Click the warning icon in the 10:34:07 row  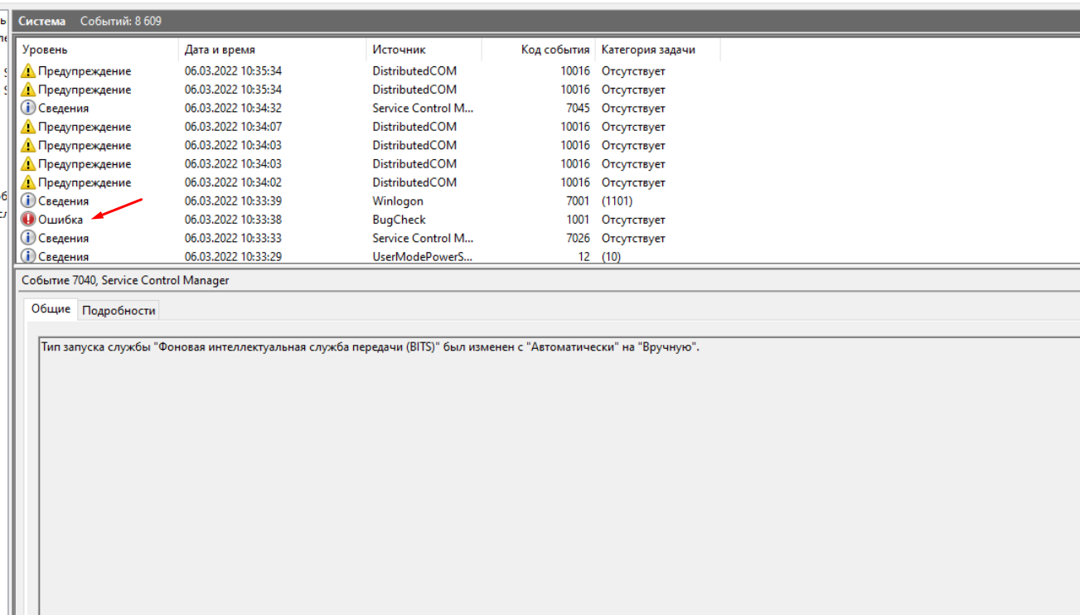pos(28,127)
